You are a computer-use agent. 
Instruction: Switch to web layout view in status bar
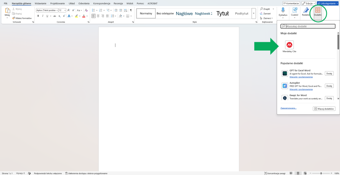[x=305, y=173]
